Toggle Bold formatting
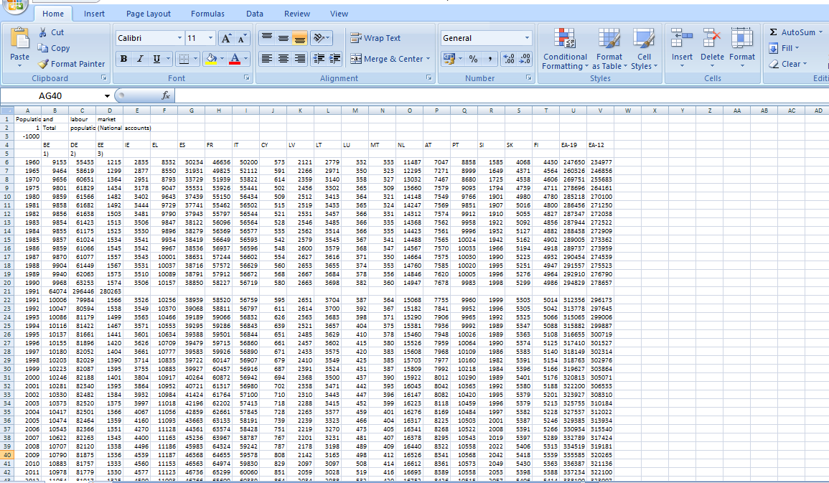This screenshot has height=483, width=829. 124,59
